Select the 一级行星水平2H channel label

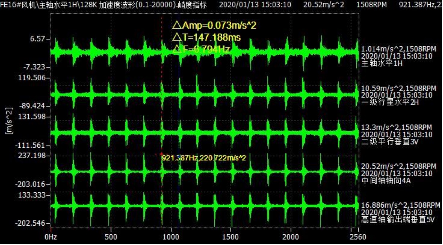[387, 102]
